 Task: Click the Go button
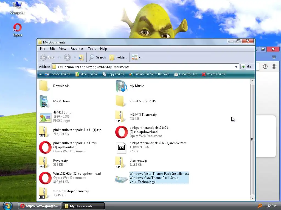246,67
